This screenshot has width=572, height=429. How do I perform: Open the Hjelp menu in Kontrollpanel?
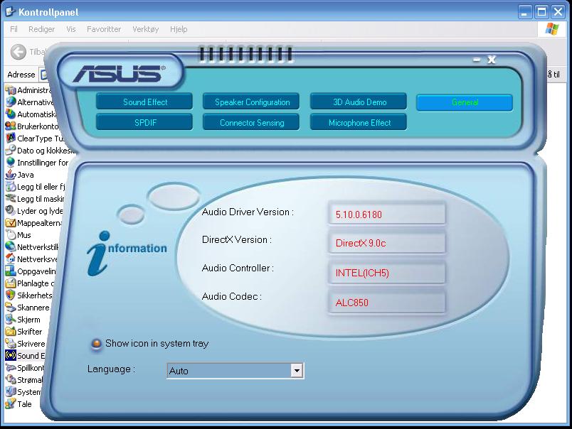[x=179, y=29]
